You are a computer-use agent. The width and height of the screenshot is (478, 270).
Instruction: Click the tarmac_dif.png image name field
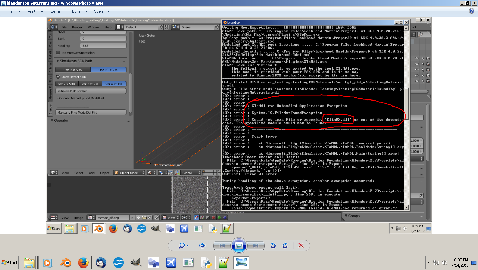pos(113,218)
